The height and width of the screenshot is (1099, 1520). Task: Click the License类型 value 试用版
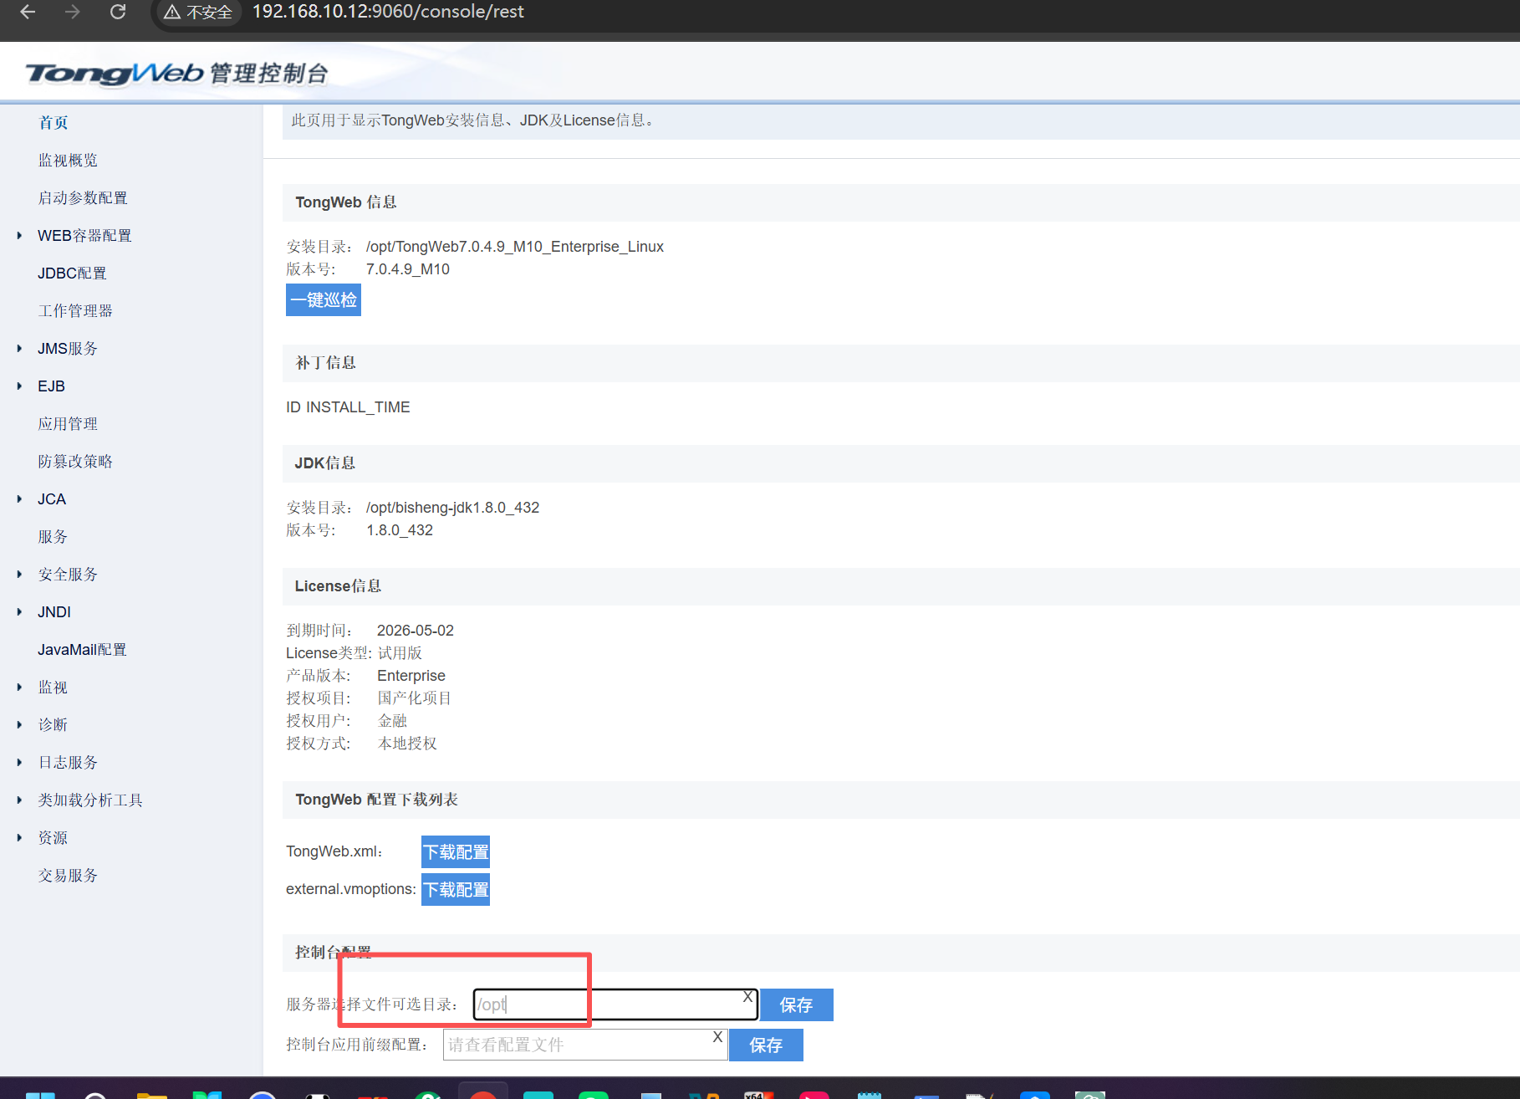point(400,653)
